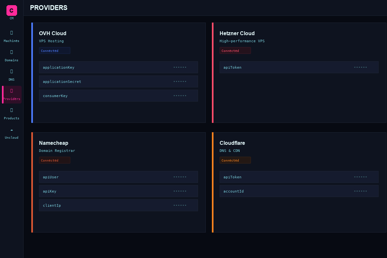Select the applicationKey field in OVH Cloud
Image resolution: width=387 pixels, height=258 pixels.
[x=118, y=67]
